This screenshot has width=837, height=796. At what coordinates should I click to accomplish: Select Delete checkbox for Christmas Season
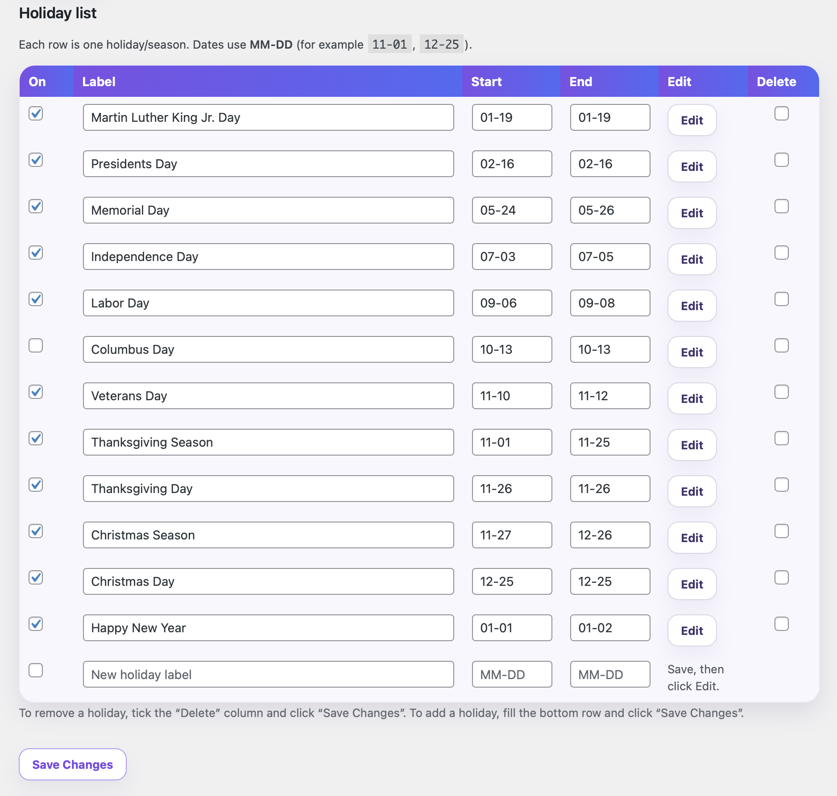[781, 531]
